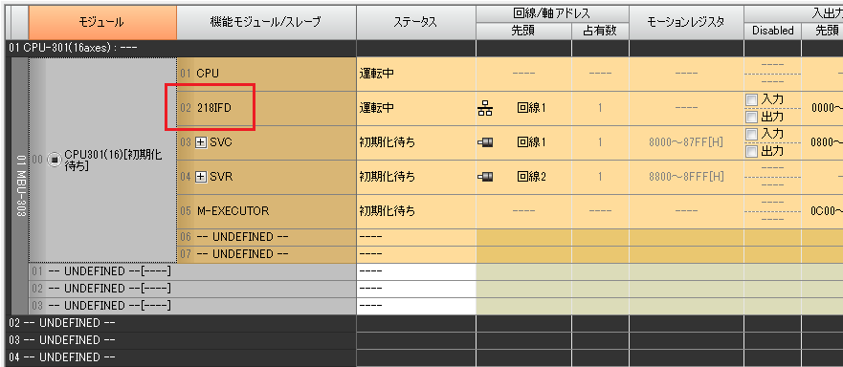Click the 占有数 value 1 in the 218IFD row

coord(600,108)
